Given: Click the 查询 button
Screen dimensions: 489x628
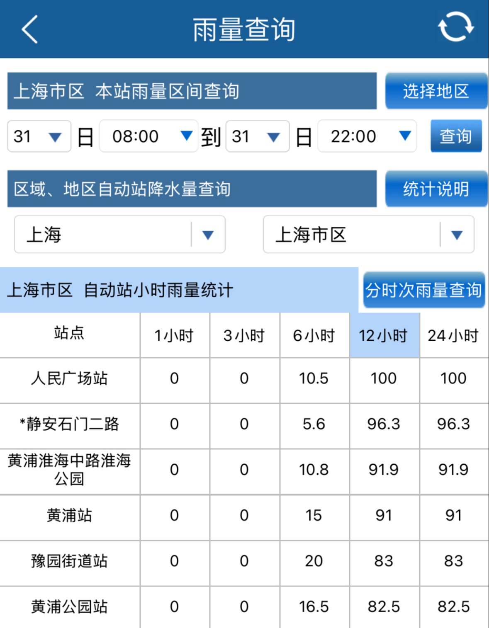Looking at the screenshot, I should [456, 136].
